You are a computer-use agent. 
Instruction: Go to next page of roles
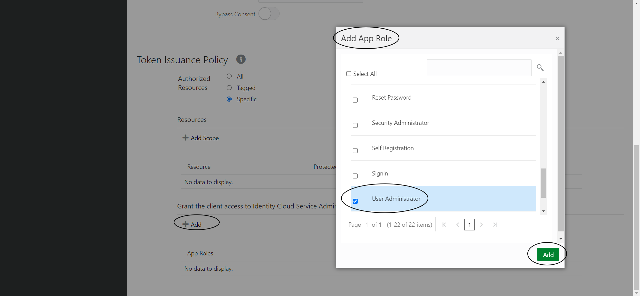(x=481, y=225)
